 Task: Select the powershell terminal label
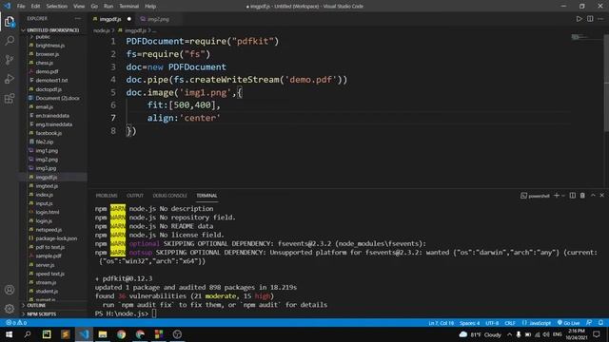point(535,196)
